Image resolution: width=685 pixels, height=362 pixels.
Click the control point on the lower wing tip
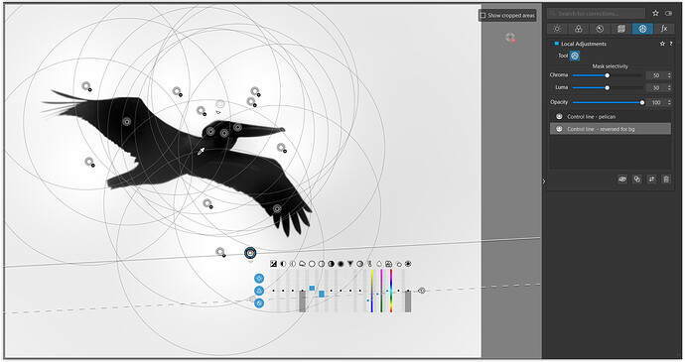click(277, 208)
